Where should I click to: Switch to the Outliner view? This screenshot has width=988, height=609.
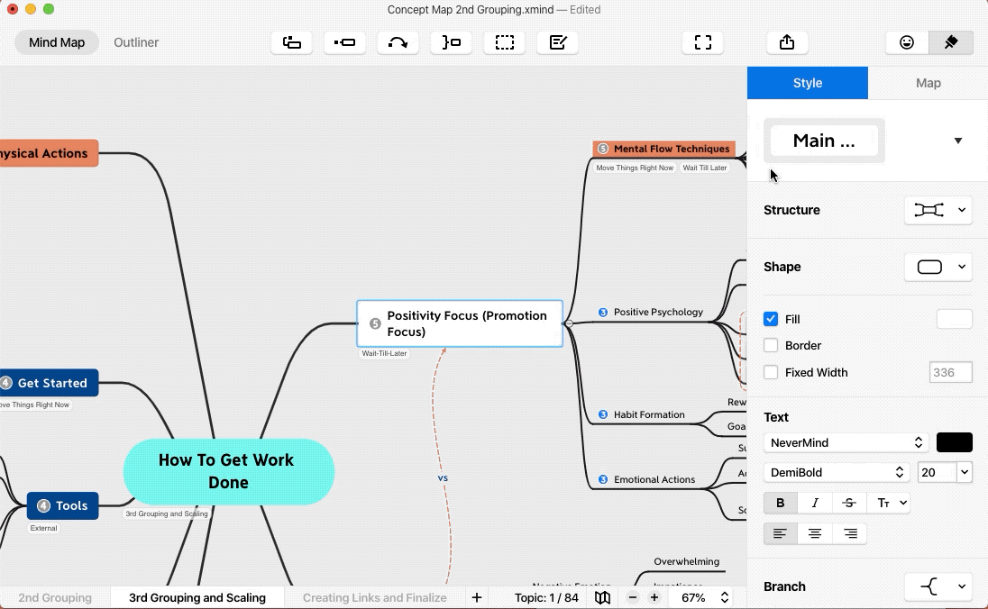[x=135, y=41]
